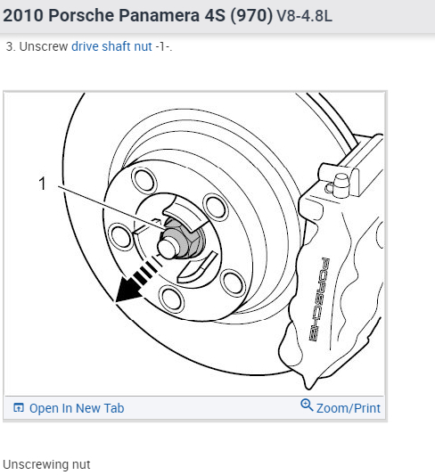435x475 pixels.
Task: Click the "V8-4.8L" engine label in header
Action: (304, 16)
